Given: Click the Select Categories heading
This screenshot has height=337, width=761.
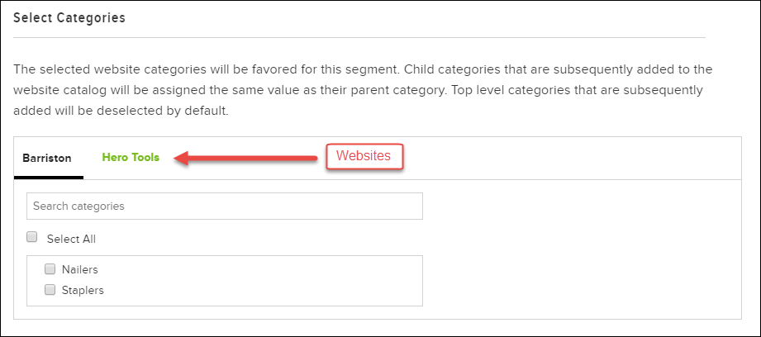Looking at the screenshot, I should click(x=69, y=18).
